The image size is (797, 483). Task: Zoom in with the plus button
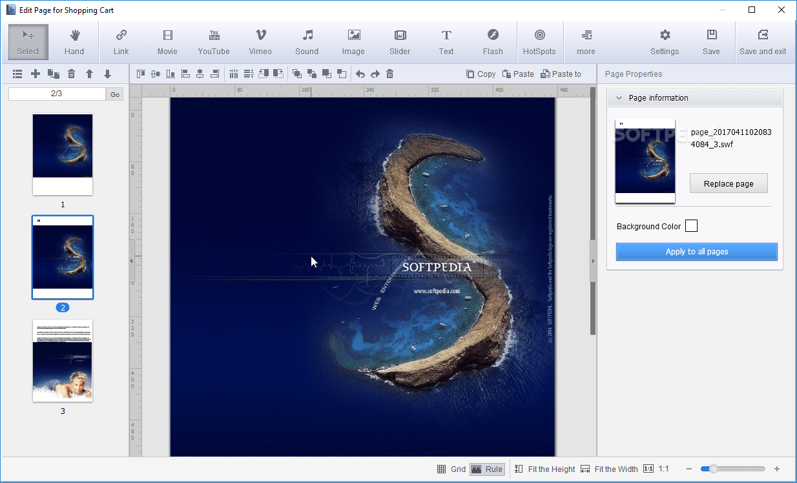click(x=777, y=469)
